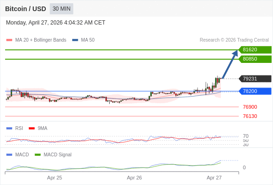Click the Research Trading Central copyright text
Screen dimensions: 273x185
tap(234, 40)
